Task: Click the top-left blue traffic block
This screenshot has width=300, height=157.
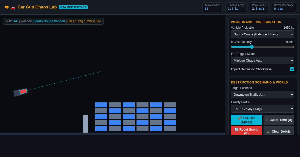Action: point(101,105)
